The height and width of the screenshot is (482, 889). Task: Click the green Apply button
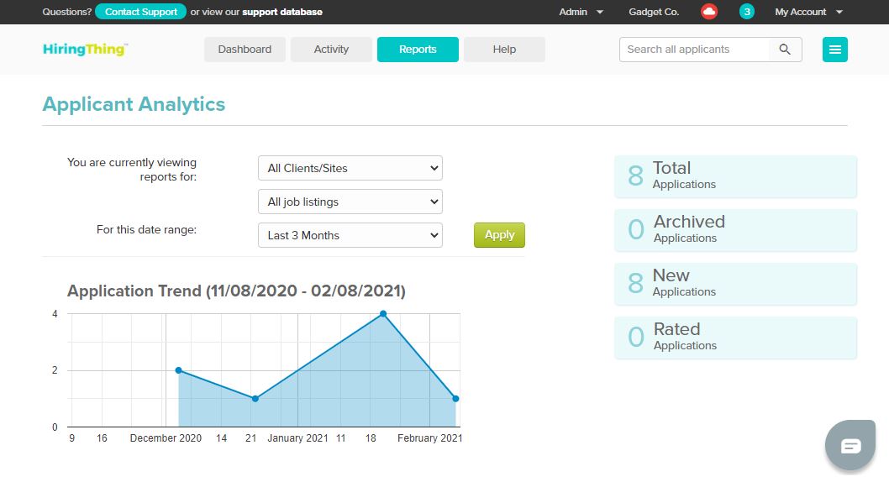[x=499, y=235]
